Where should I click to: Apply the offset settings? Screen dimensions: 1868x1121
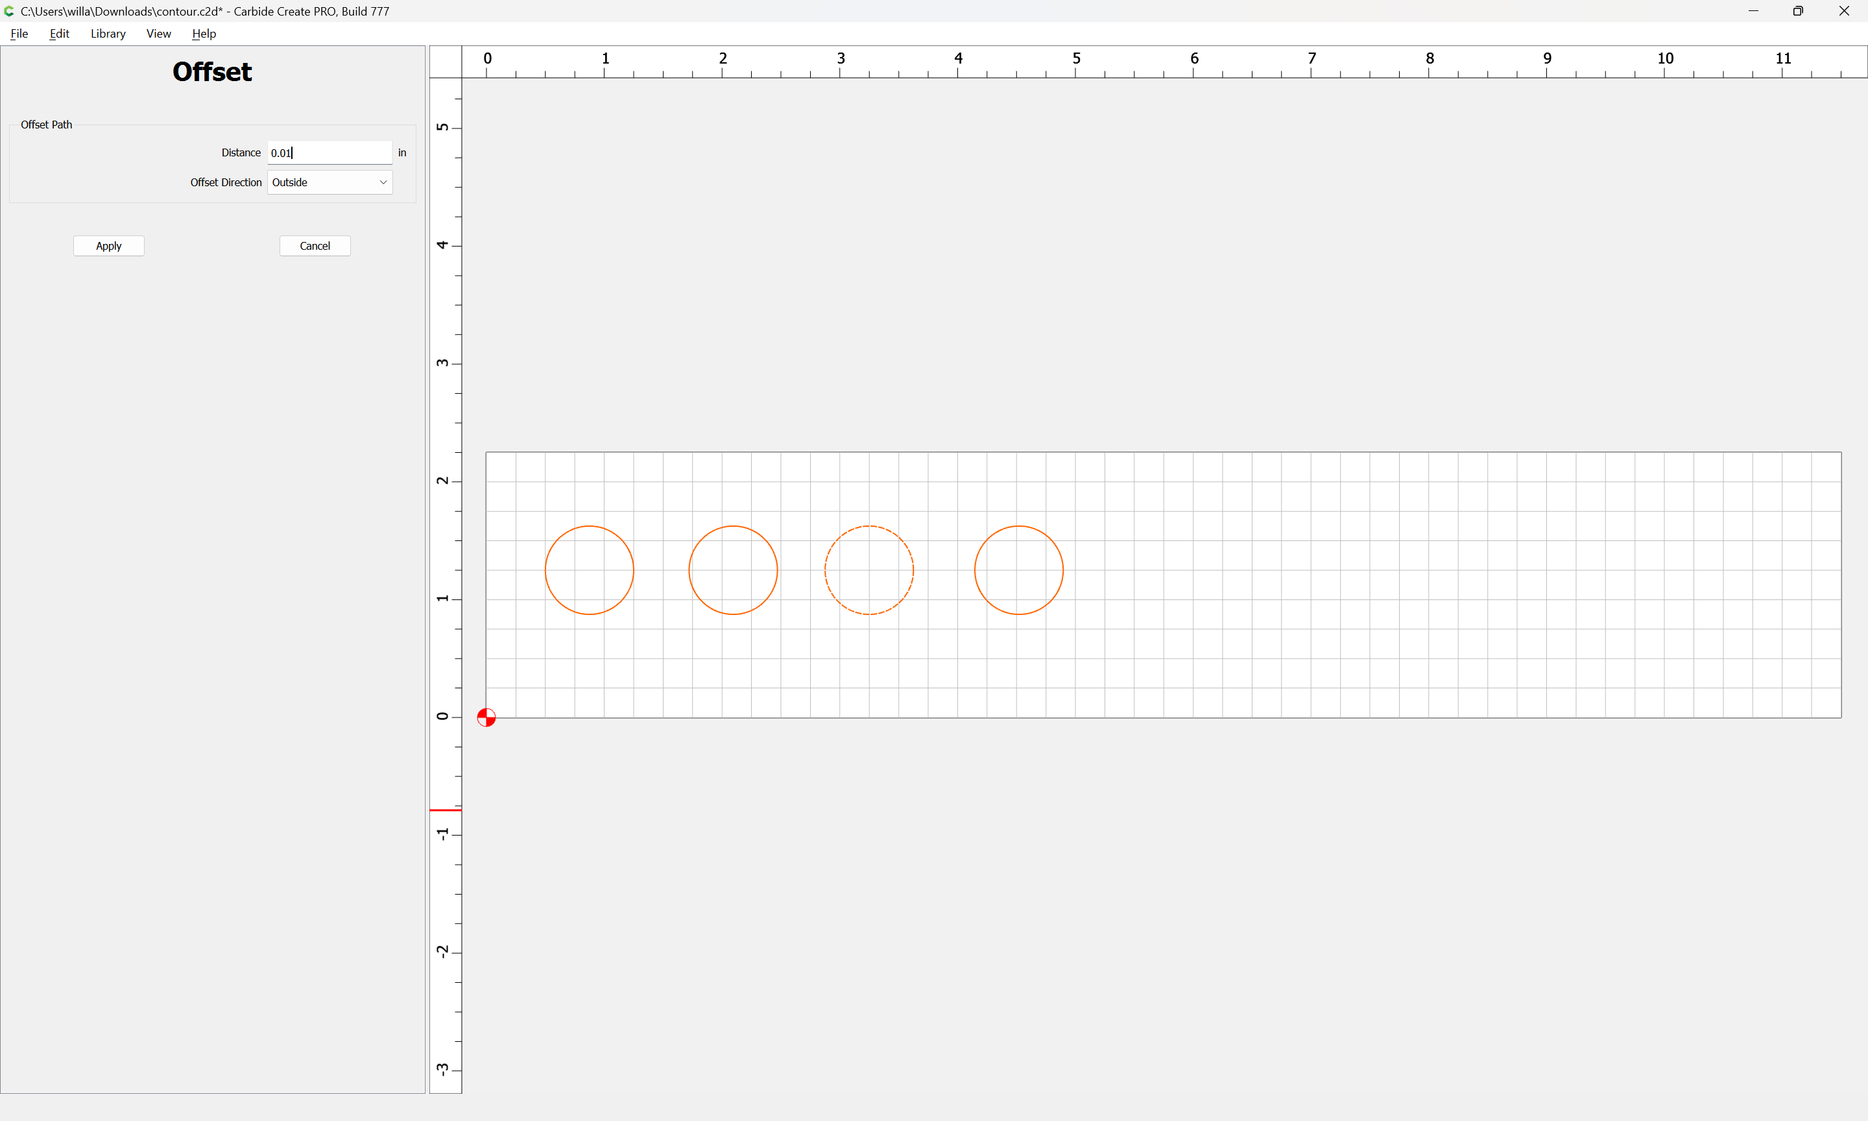pyautogui.click(x=109, y=245)
